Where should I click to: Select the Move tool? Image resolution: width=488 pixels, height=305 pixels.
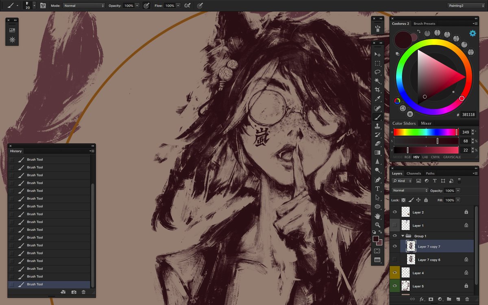click(x=377, y=54)
